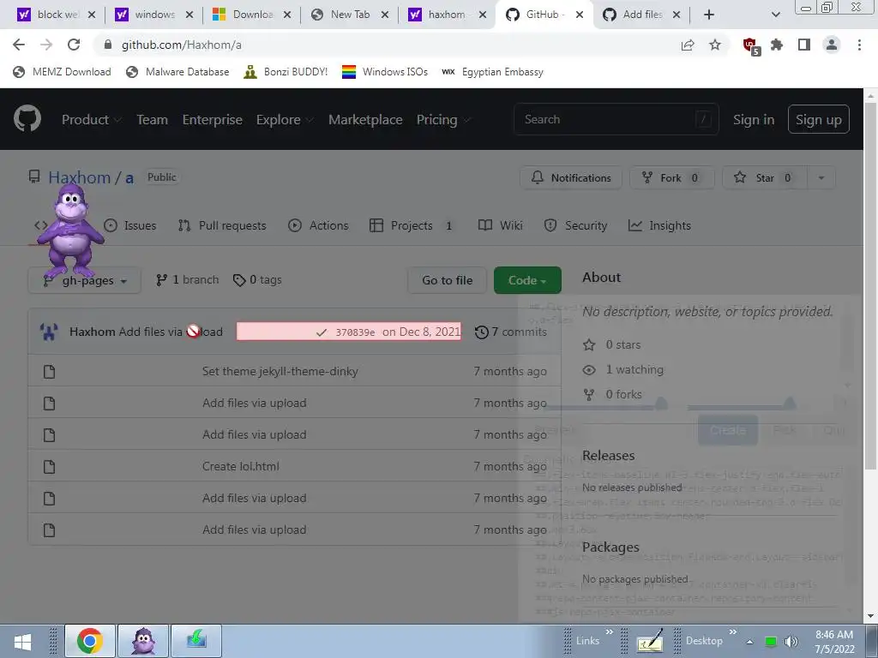This screenshot has height=658, width=878.
Task: Open Windows ISOs bookmark
Action: coord(385,72)
